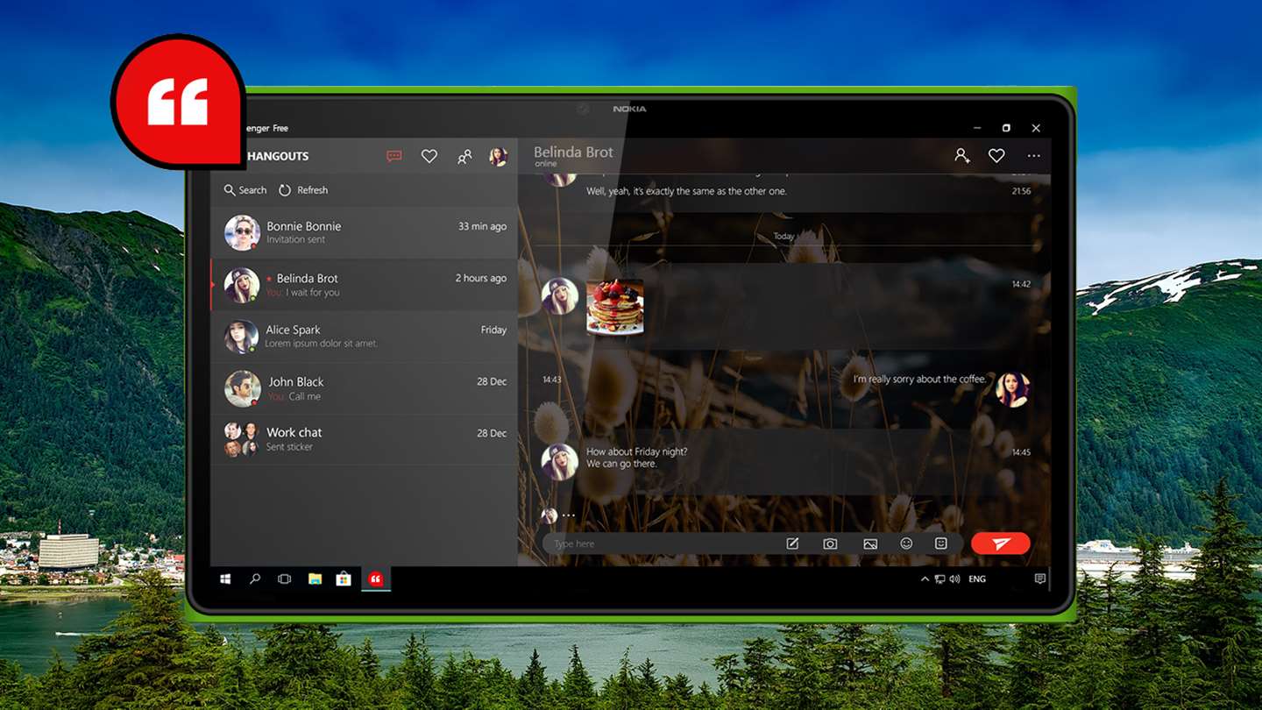Refresh the conversation list
Screen dimensions: 1262x710
pyautogui.click(x=303, y=190)
